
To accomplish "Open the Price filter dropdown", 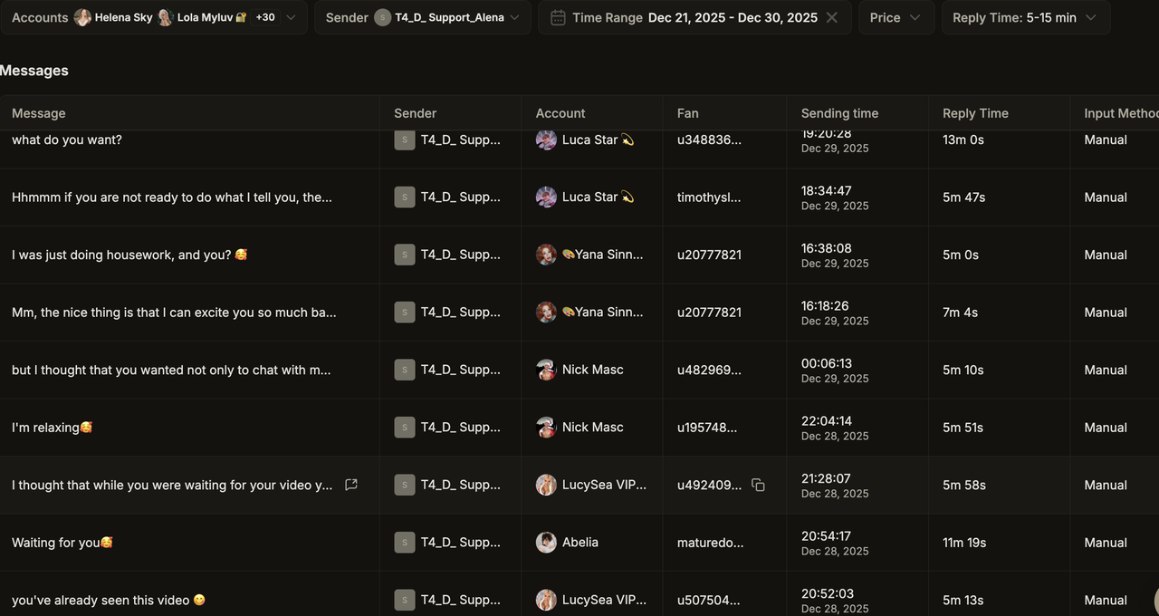I will tap(896, 17).
